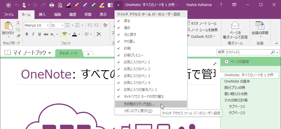Select the green favorite pen
This screenshot has width=281, height=129.
(93, 5)
